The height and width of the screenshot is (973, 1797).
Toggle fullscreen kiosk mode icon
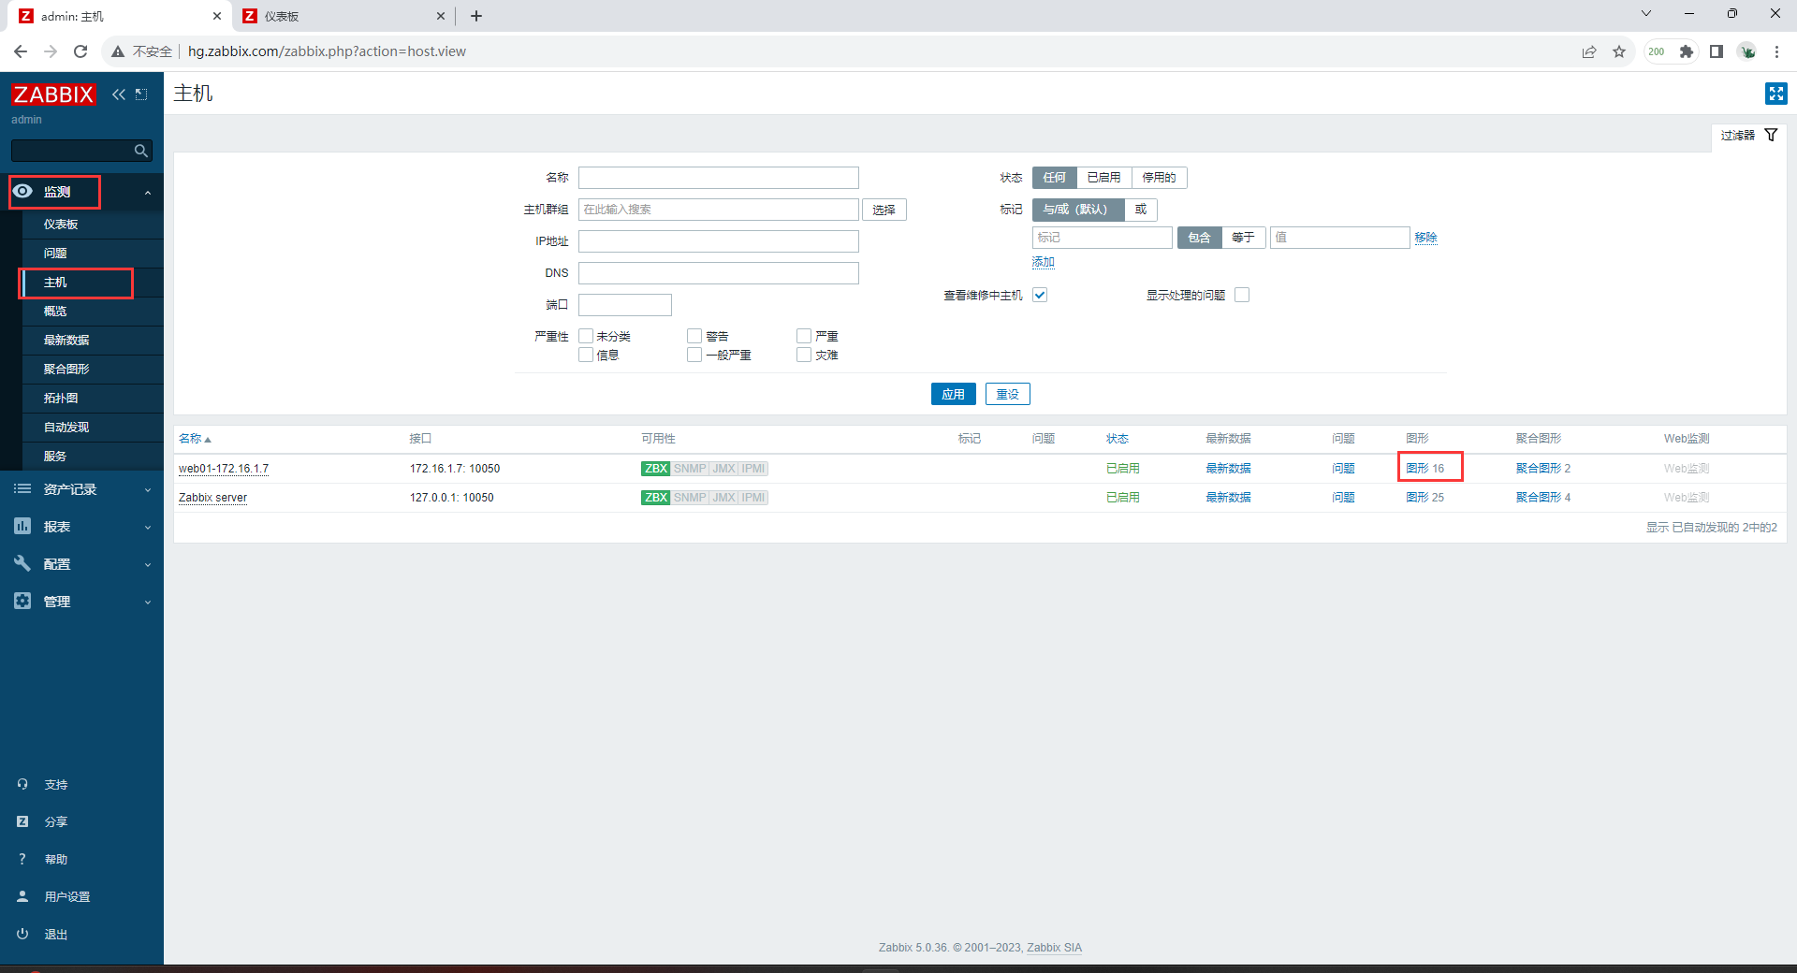click(1775, 94)
